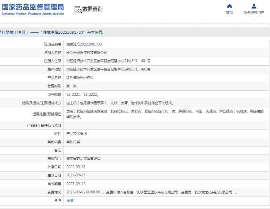Click the 注册人住所 label
This screenshot has width=270, height=209.
[x=52, y=61]
